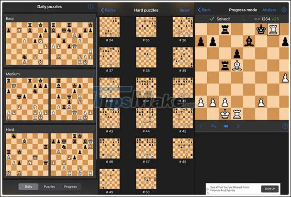Open hard puzzle #47
The width and height of the screenshot is (291, 197).
[x=146, y=149]
